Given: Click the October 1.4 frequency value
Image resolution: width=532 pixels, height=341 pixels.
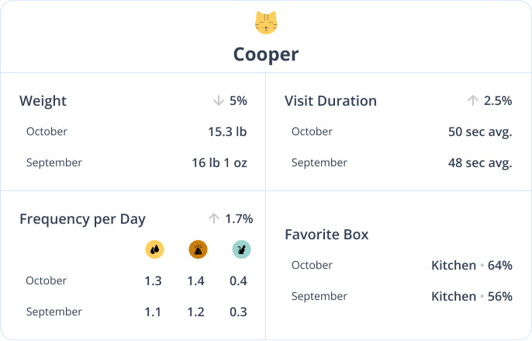Looking at the screenshot, I should point(195,281).
